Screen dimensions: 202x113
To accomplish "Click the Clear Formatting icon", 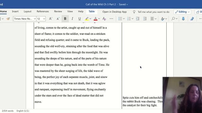I will click(x=104, y=19).
